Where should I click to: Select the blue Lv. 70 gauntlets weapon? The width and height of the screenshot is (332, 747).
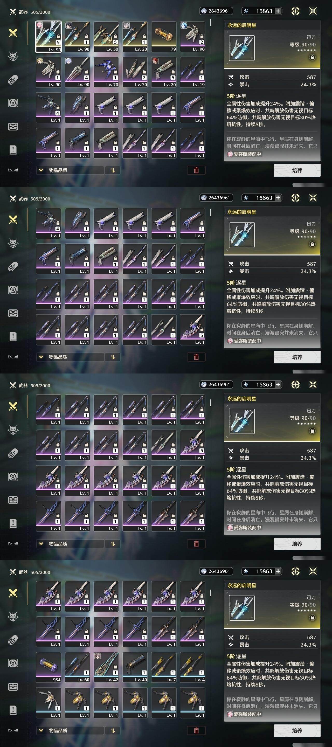pyautogui.click(x=106, y=72)
